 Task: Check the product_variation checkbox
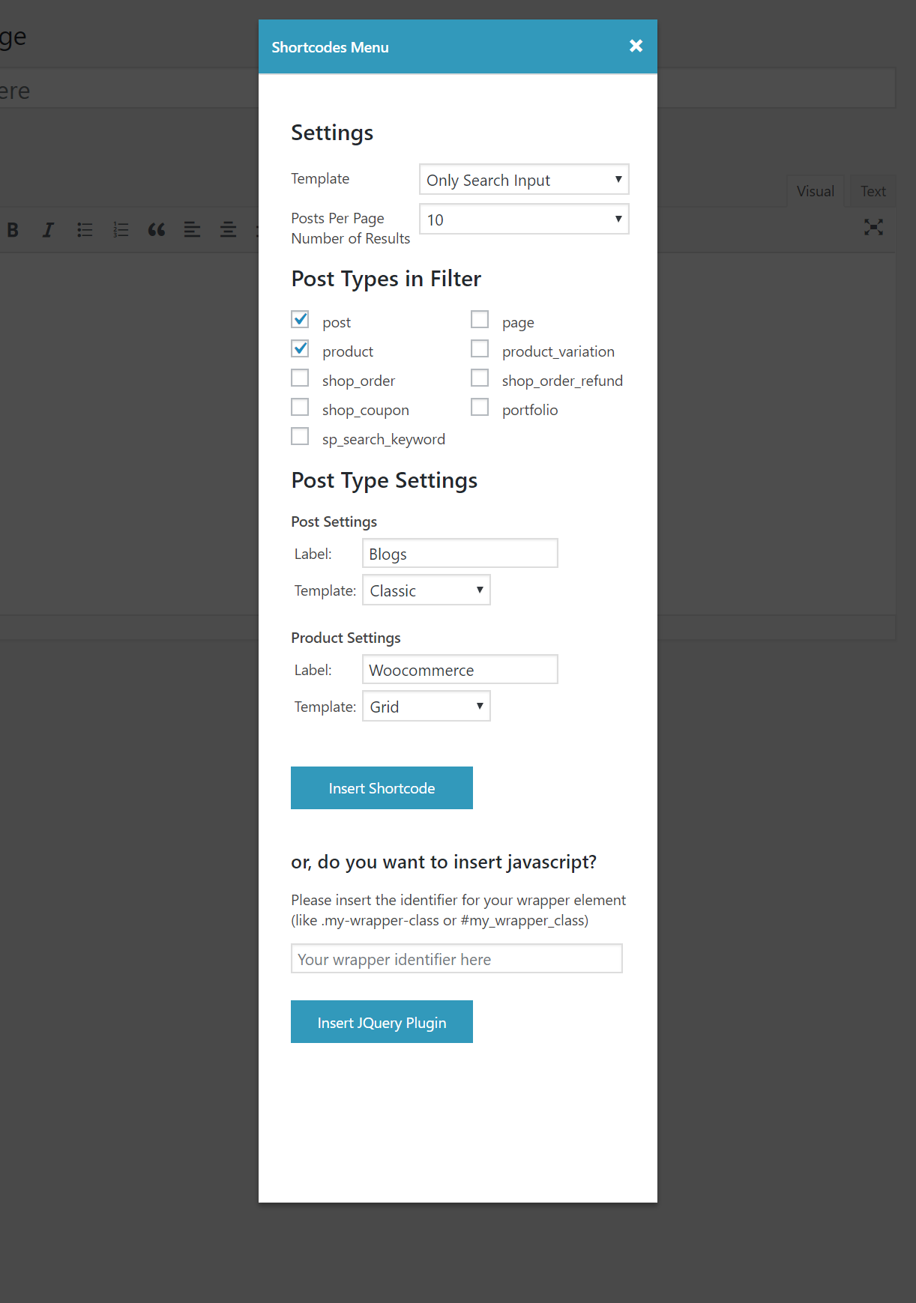point(480,349)
